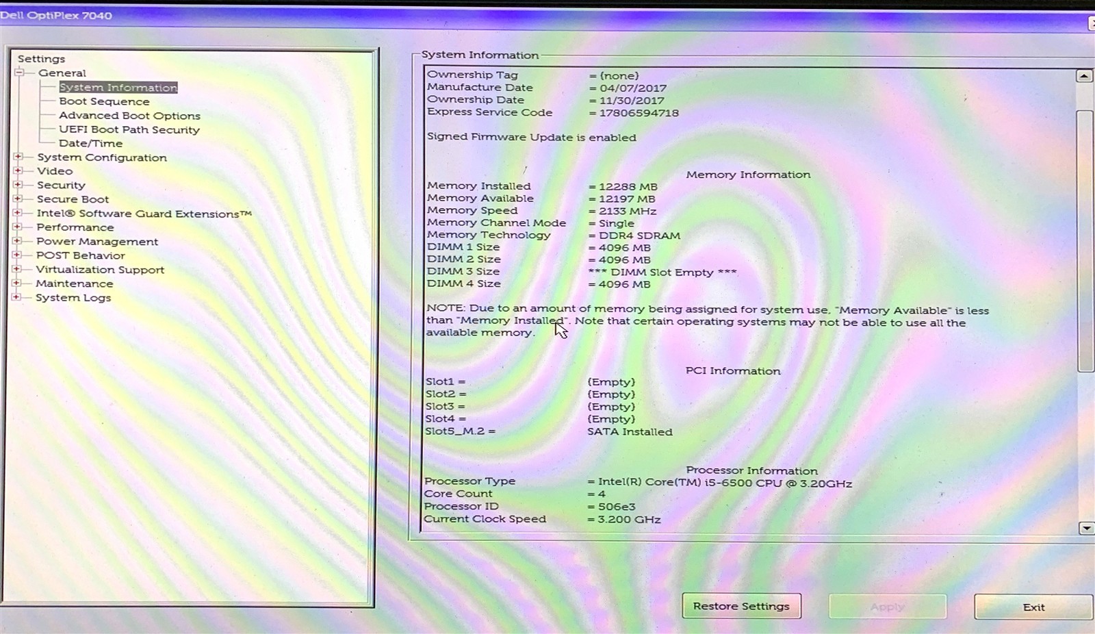Select UEFI Boot Path Security
The image size is (1095, 634).
(130, 129)
